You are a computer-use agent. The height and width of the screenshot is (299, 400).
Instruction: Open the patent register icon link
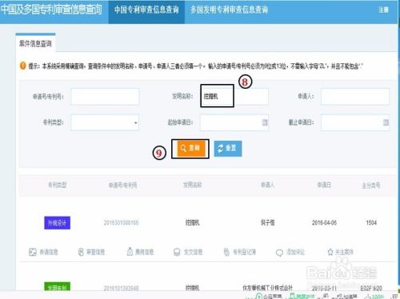click(x=239, y=252)
